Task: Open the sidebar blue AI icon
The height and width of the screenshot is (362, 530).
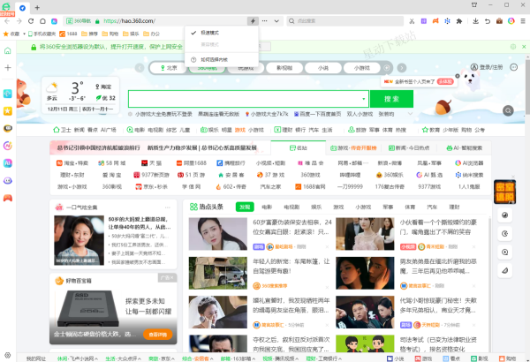Action: click(x=8, y=163)
